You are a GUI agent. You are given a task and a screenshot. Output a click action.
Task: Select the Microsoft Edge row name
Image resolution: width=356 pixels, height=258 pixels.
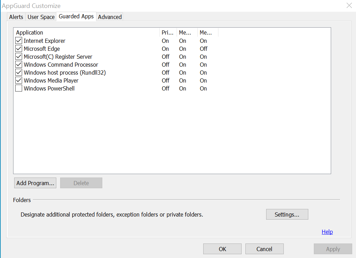coord(42,49)
